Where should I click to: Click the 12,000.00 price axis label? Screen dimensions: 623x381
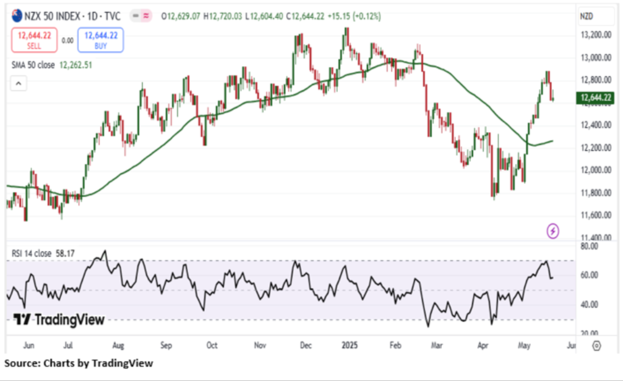click(x=596, y=170)
